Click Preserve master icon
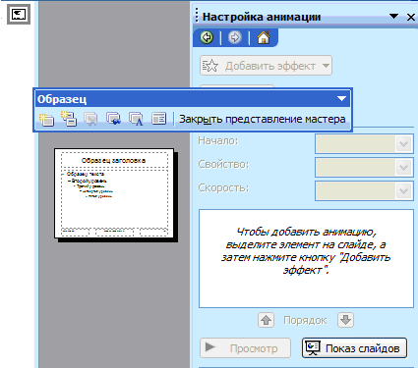Screen dimensions: 418x368 113,119
